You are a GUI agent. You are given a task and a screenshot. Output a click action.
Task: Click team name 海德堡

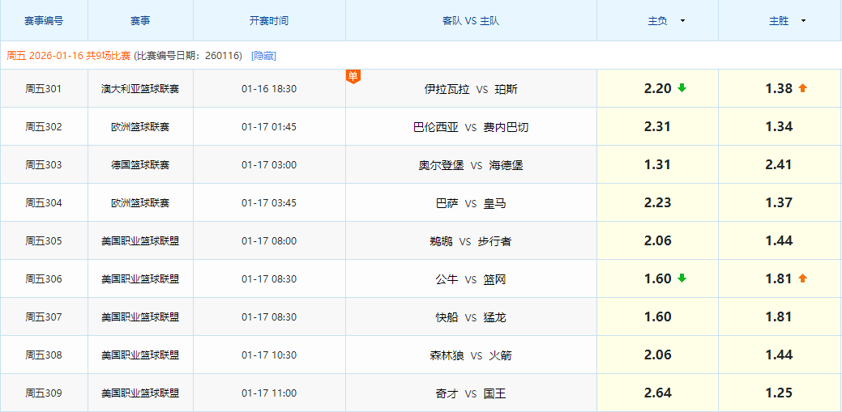point(506,165)
